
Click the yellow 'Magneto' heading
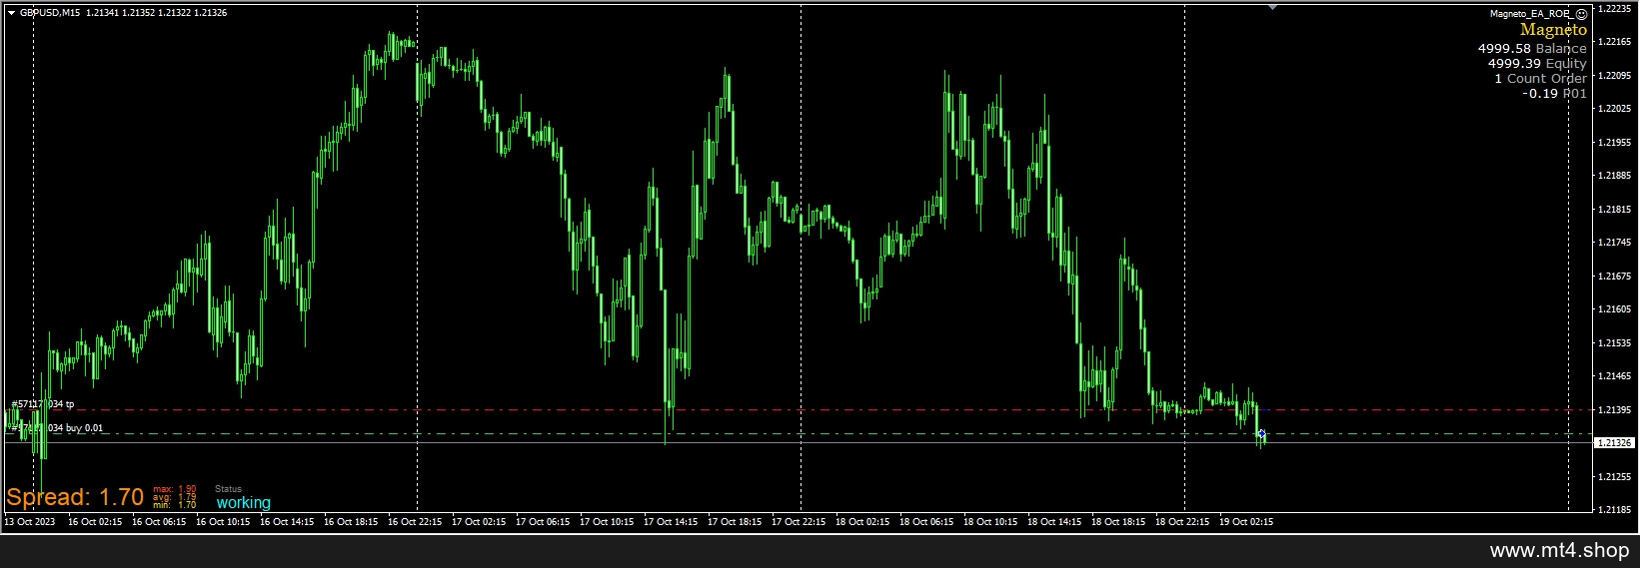[1553, 30]
